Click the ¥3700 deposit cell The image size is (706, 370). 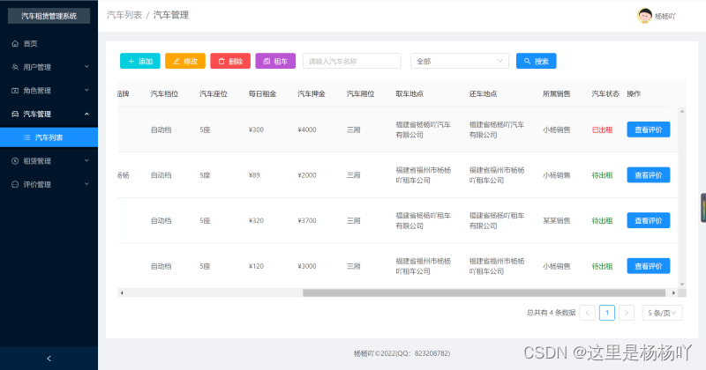click(x=307, y=221)
